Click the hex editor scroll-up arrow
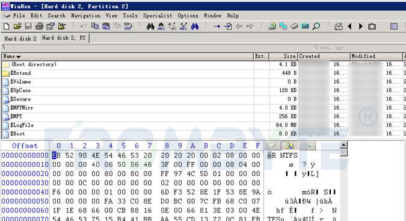 (x=343, y=145)
